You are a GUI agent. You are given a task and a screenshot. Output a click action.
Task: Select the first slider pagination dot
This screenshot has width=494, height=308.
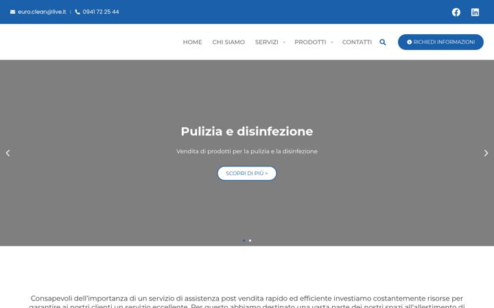click(244, 240)
